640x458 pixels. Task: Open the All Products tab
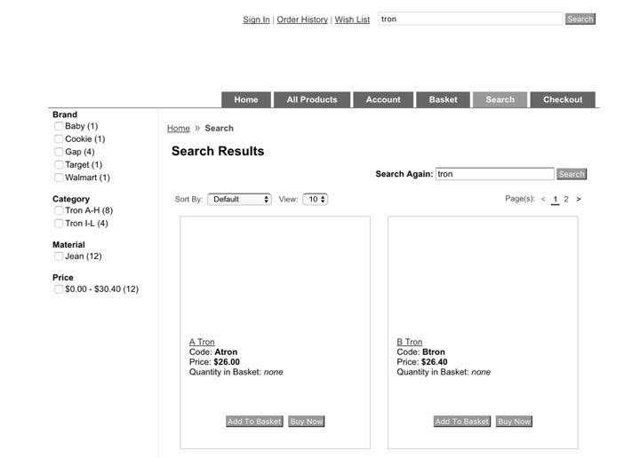pyautogui.click(x=312, y=99)
